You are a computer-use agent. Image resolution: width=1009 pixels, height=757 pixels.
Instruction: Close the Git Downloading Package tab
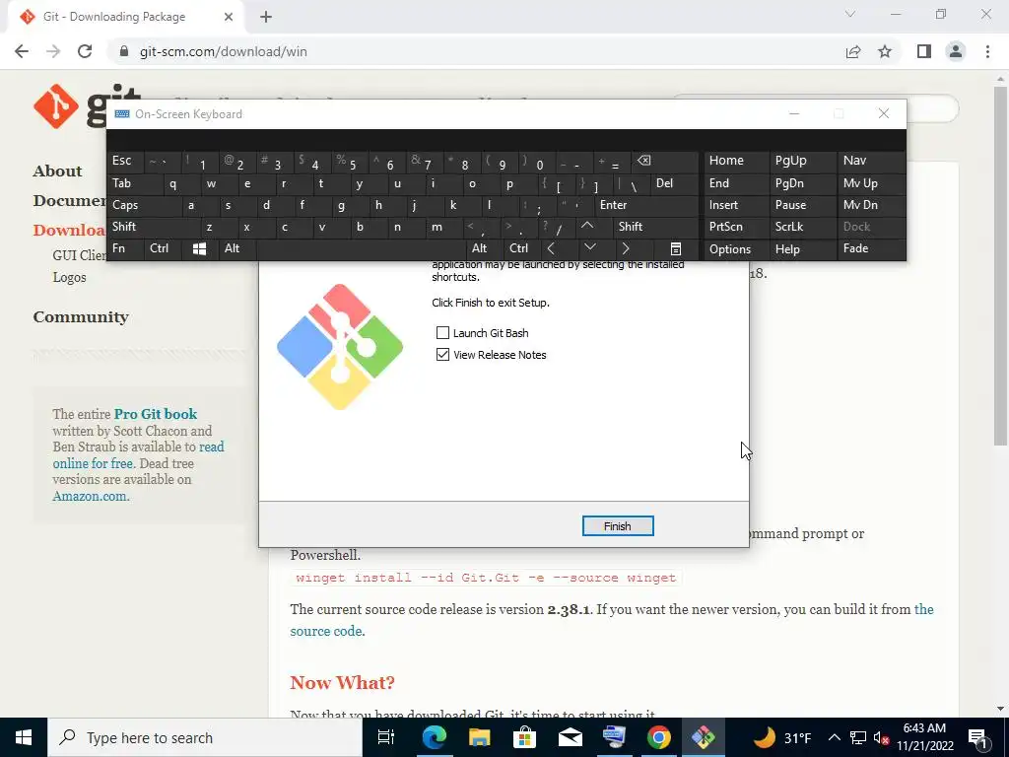click(x=229, y=17)
